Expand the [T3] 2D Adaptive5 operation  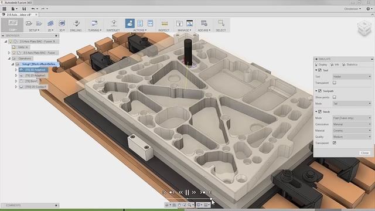16,76
